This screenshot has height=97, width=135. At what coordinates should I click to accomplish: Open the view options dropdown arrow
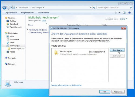119,13
